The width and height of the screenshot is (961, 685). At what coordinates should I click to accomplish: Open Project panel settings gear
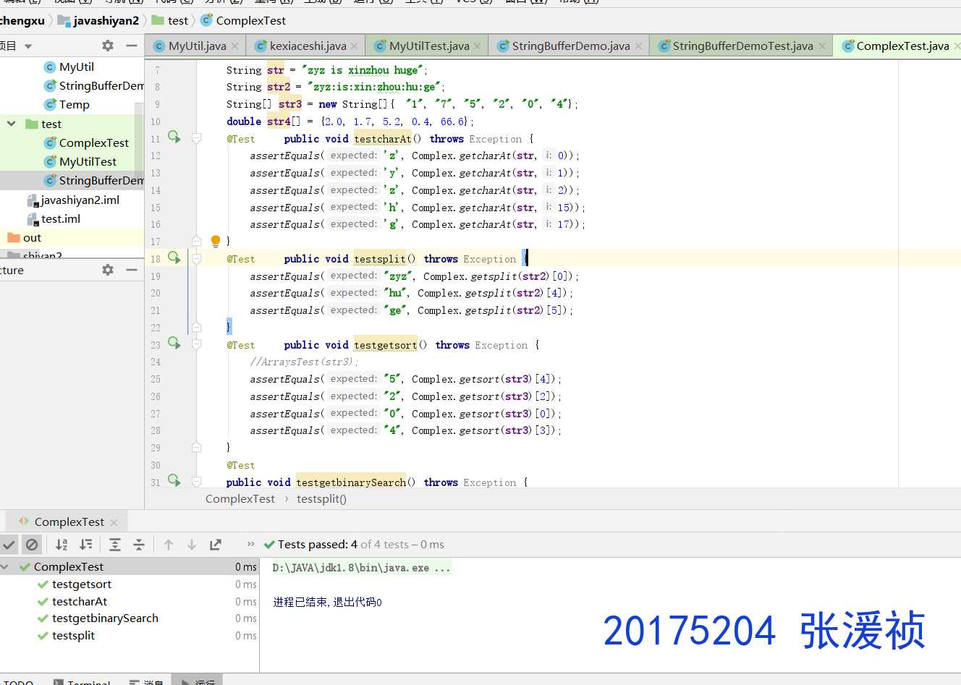(108, 46)
